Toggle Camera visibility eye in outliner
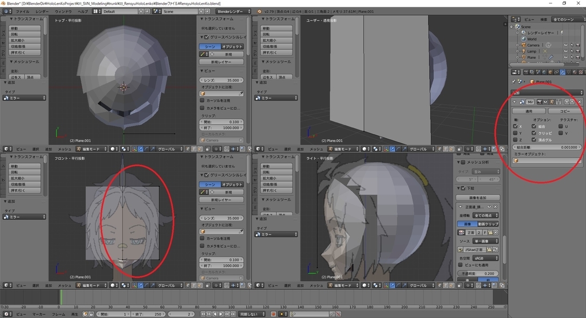Viewport: 586px width, 318px height. (565, 45)
